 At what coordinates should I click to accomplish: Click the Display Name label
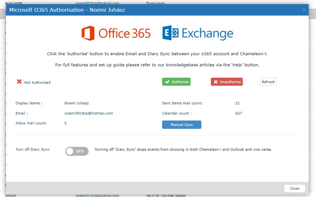(29, 103)
